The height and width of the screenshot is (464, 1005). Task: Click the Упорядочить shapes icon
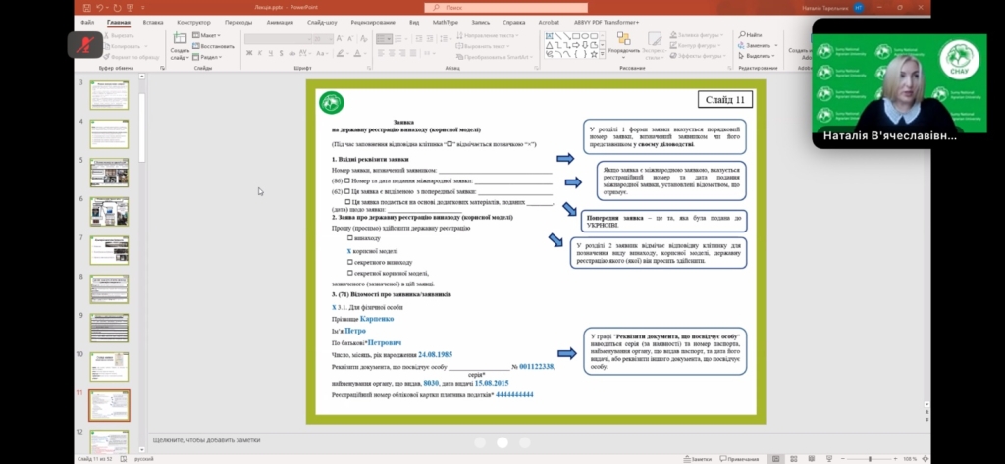(621, 43)
